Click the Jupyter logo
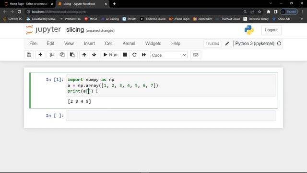 pos(43,30)
